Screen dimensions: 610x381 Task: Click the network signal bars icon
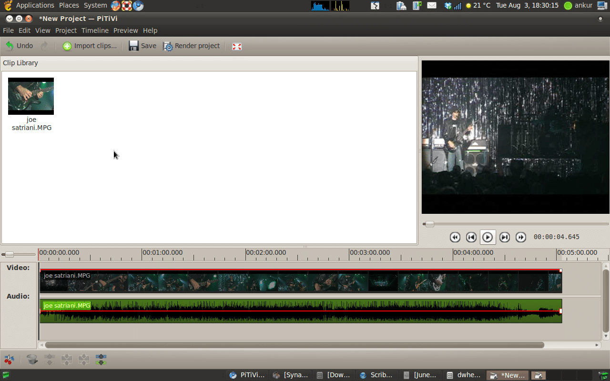point(458,6)
